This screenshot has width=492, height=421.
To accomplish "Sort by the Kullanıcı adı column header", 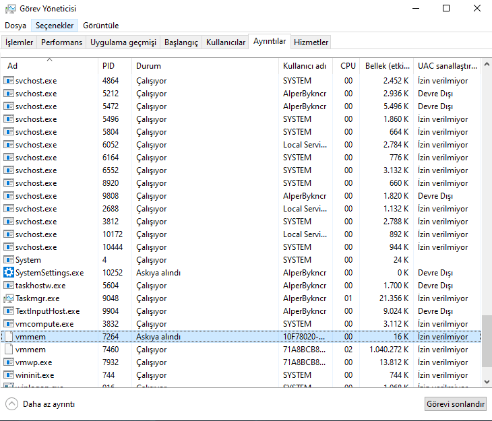I will tap(305, 66).
